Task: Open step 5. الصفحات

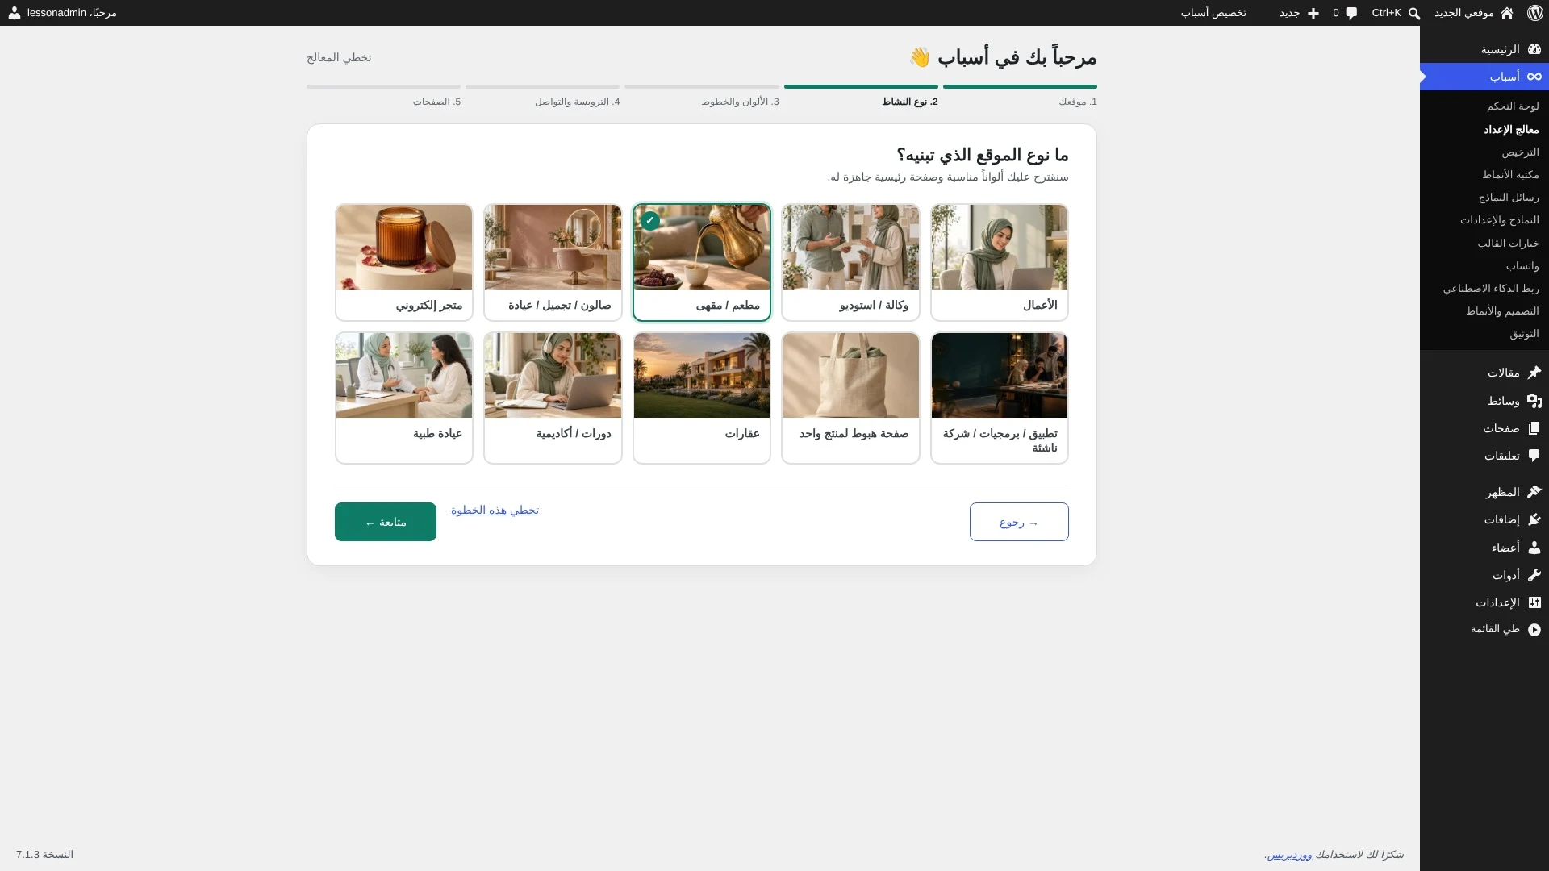Action: coord(383,96)
